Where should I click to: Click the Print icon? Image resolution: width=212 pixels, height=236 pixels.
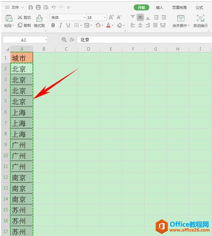tap(38, 7)
